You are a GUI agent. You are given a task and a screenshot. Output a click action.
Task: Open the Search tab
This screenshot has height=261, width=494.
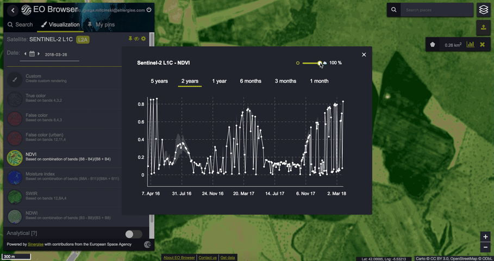tap(20, 24)
